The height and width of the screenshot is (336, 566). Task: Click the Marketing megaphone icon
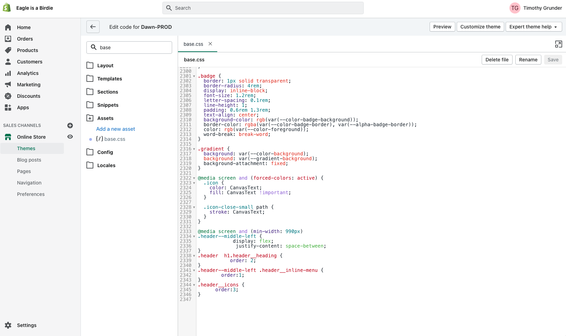pos(8,85)
